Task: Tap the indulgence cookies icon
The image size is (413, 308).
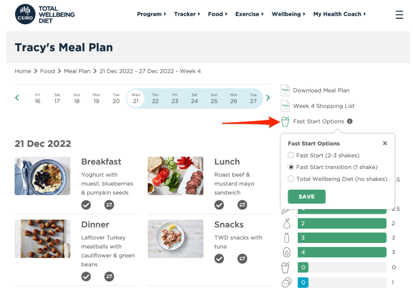Action: 287,282
